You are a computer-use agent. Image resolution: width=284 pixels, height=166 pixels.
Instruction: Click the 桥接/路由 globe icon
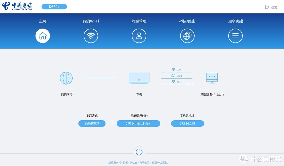click(x=187, y=36)
